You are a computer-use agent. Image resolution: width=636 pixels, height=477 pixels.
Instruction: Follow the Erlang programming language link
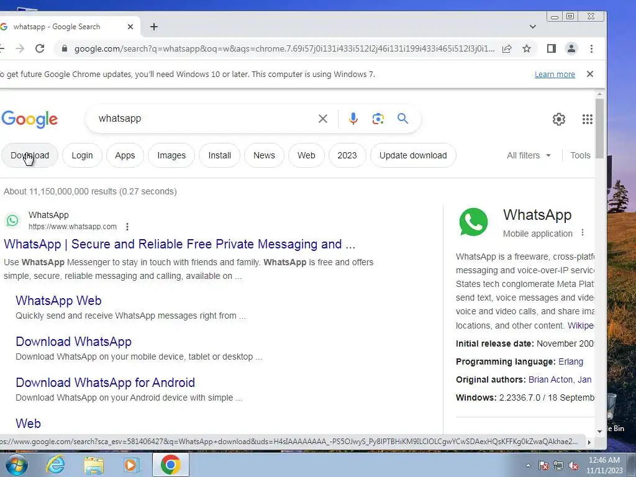click(x=571, y=361)
